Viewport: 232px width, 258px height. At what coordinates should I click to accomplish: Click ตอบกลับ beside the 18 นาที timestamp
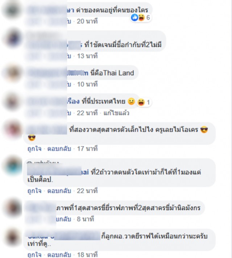pos(59,255)
